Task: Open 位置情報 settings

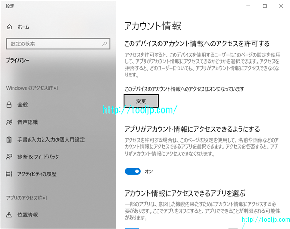Action: point(28,215)
